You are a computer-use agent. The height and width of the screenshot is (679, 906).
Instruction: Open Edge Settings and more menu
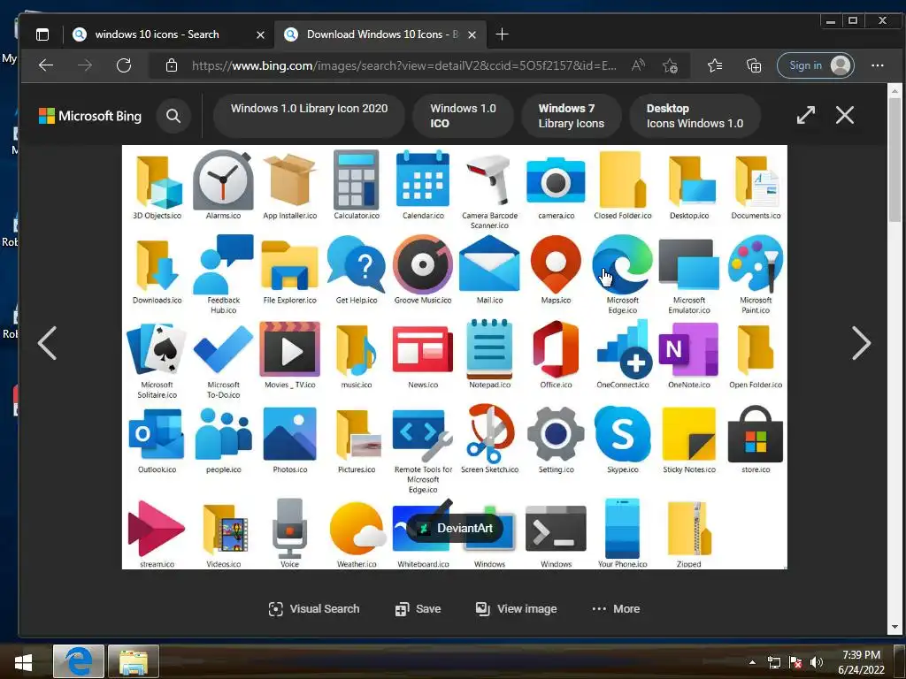tap(877, 65)
